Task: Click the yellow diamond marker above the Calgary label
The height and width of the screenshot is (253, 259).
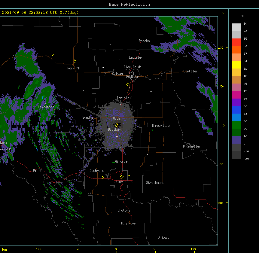Action: 122,177
